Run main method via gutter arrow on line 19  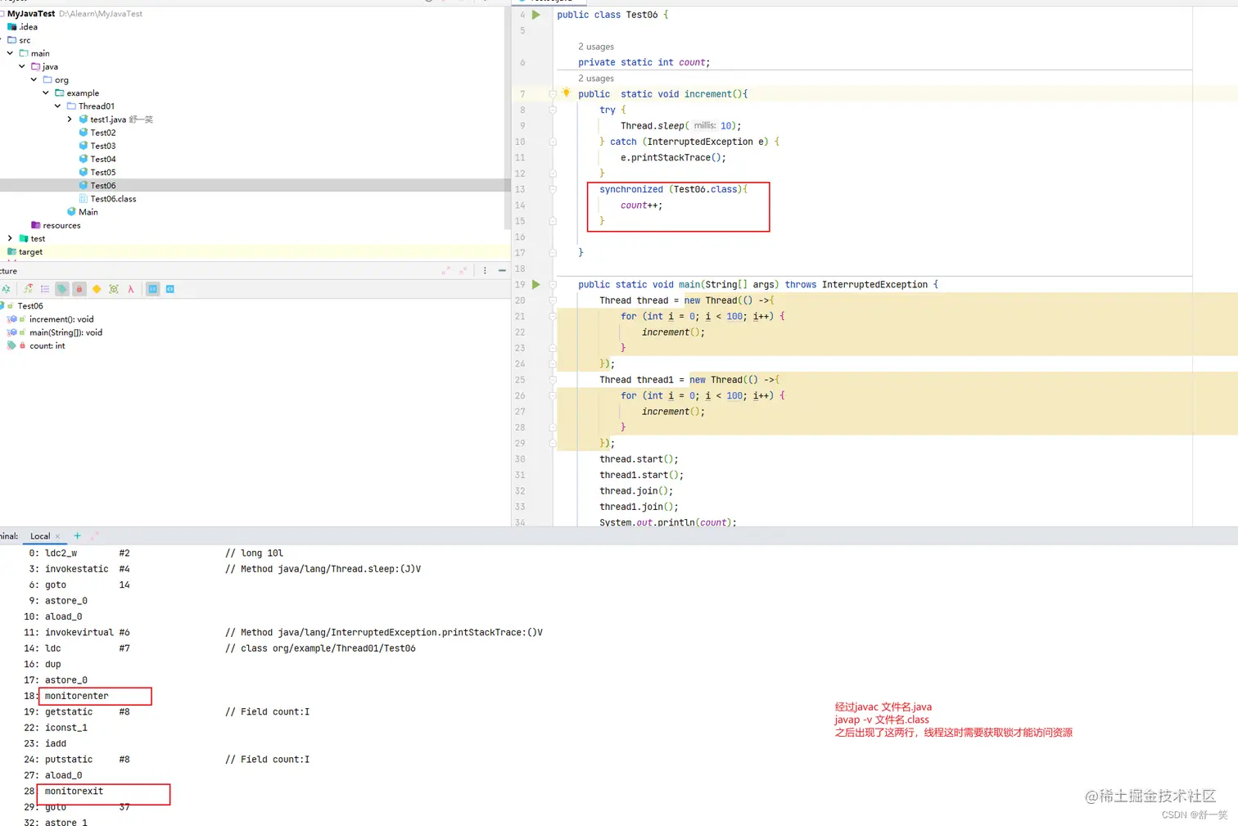click(536, 285)
